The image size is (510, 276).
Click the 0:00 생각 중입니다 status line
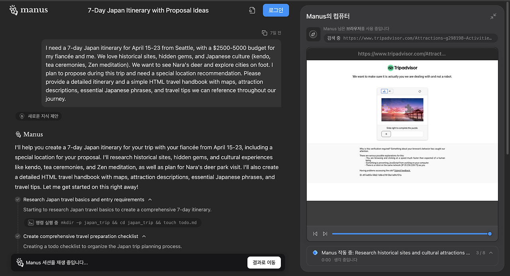click(339, 260)
